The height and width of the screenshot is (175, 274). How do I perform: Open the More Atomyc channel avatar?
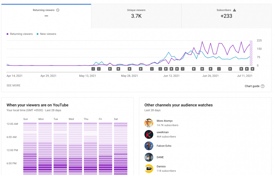[x=149, y=123]
